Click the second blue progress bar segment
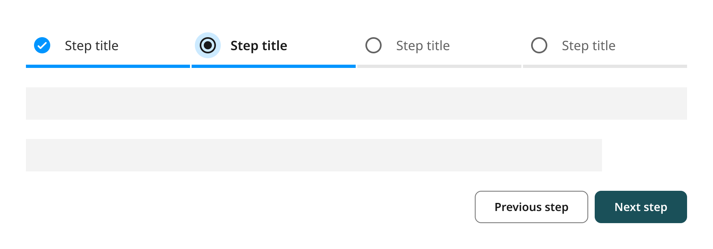 (273, 66)
